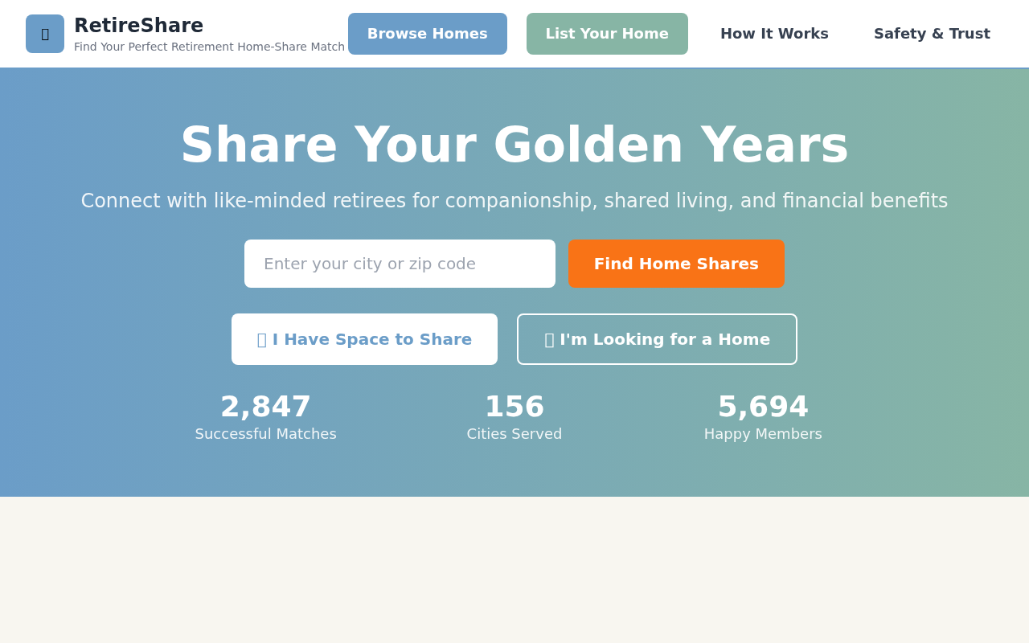Click the 'Find Your Perfect Retirement Home-Share Match' tagline

pos(209,47)
